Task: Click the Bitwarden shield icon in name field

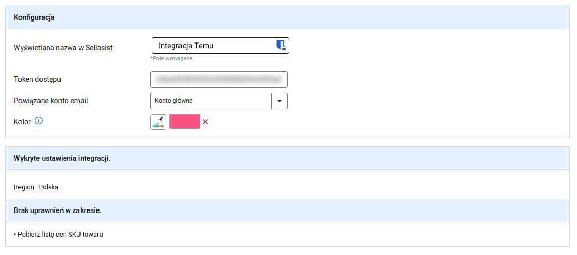Action: 281,46
